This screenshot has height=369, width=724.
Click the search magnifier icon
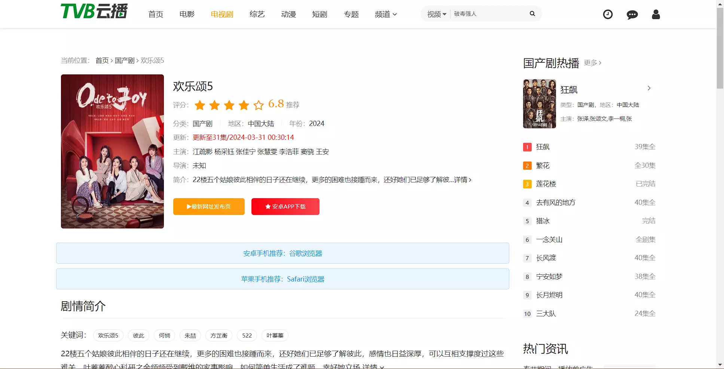532,14
